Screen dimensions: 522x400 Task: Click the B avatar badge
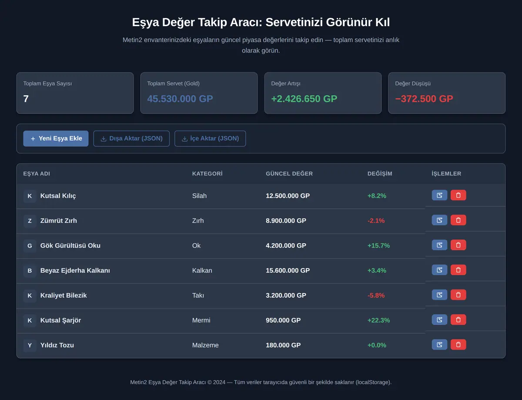tap(30, 270)
